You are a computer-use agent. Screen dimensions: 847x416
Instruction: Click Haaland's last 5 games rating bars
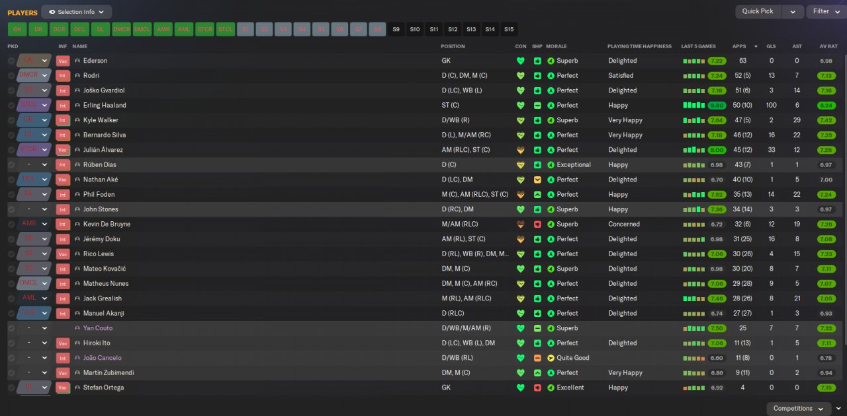click(694, 105)
